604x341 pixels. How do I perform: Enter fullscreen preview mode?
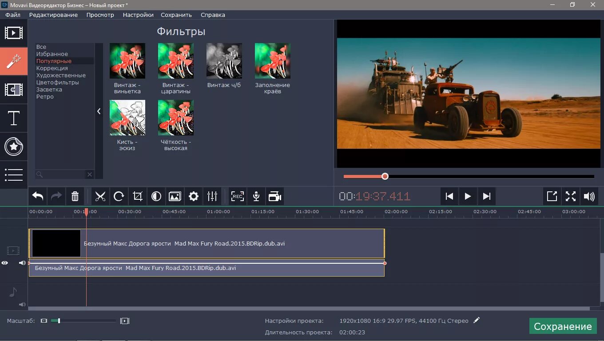[x=571, y=196]
